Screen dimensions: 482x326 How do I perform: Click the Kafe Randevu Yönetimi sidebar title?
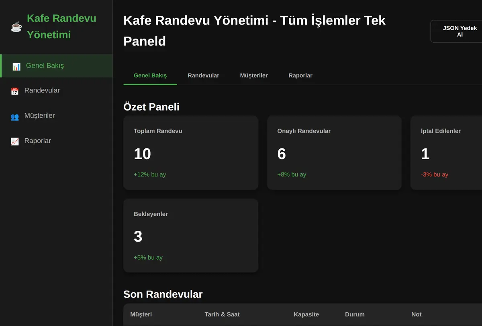click(x=61, y=27)
